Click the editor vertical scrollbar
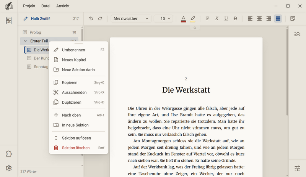Viewport: 306px width, 177px height. 287,72
